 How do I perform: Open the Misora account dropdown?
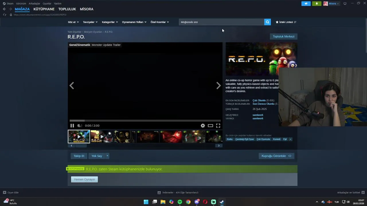[x=331, y=3]
